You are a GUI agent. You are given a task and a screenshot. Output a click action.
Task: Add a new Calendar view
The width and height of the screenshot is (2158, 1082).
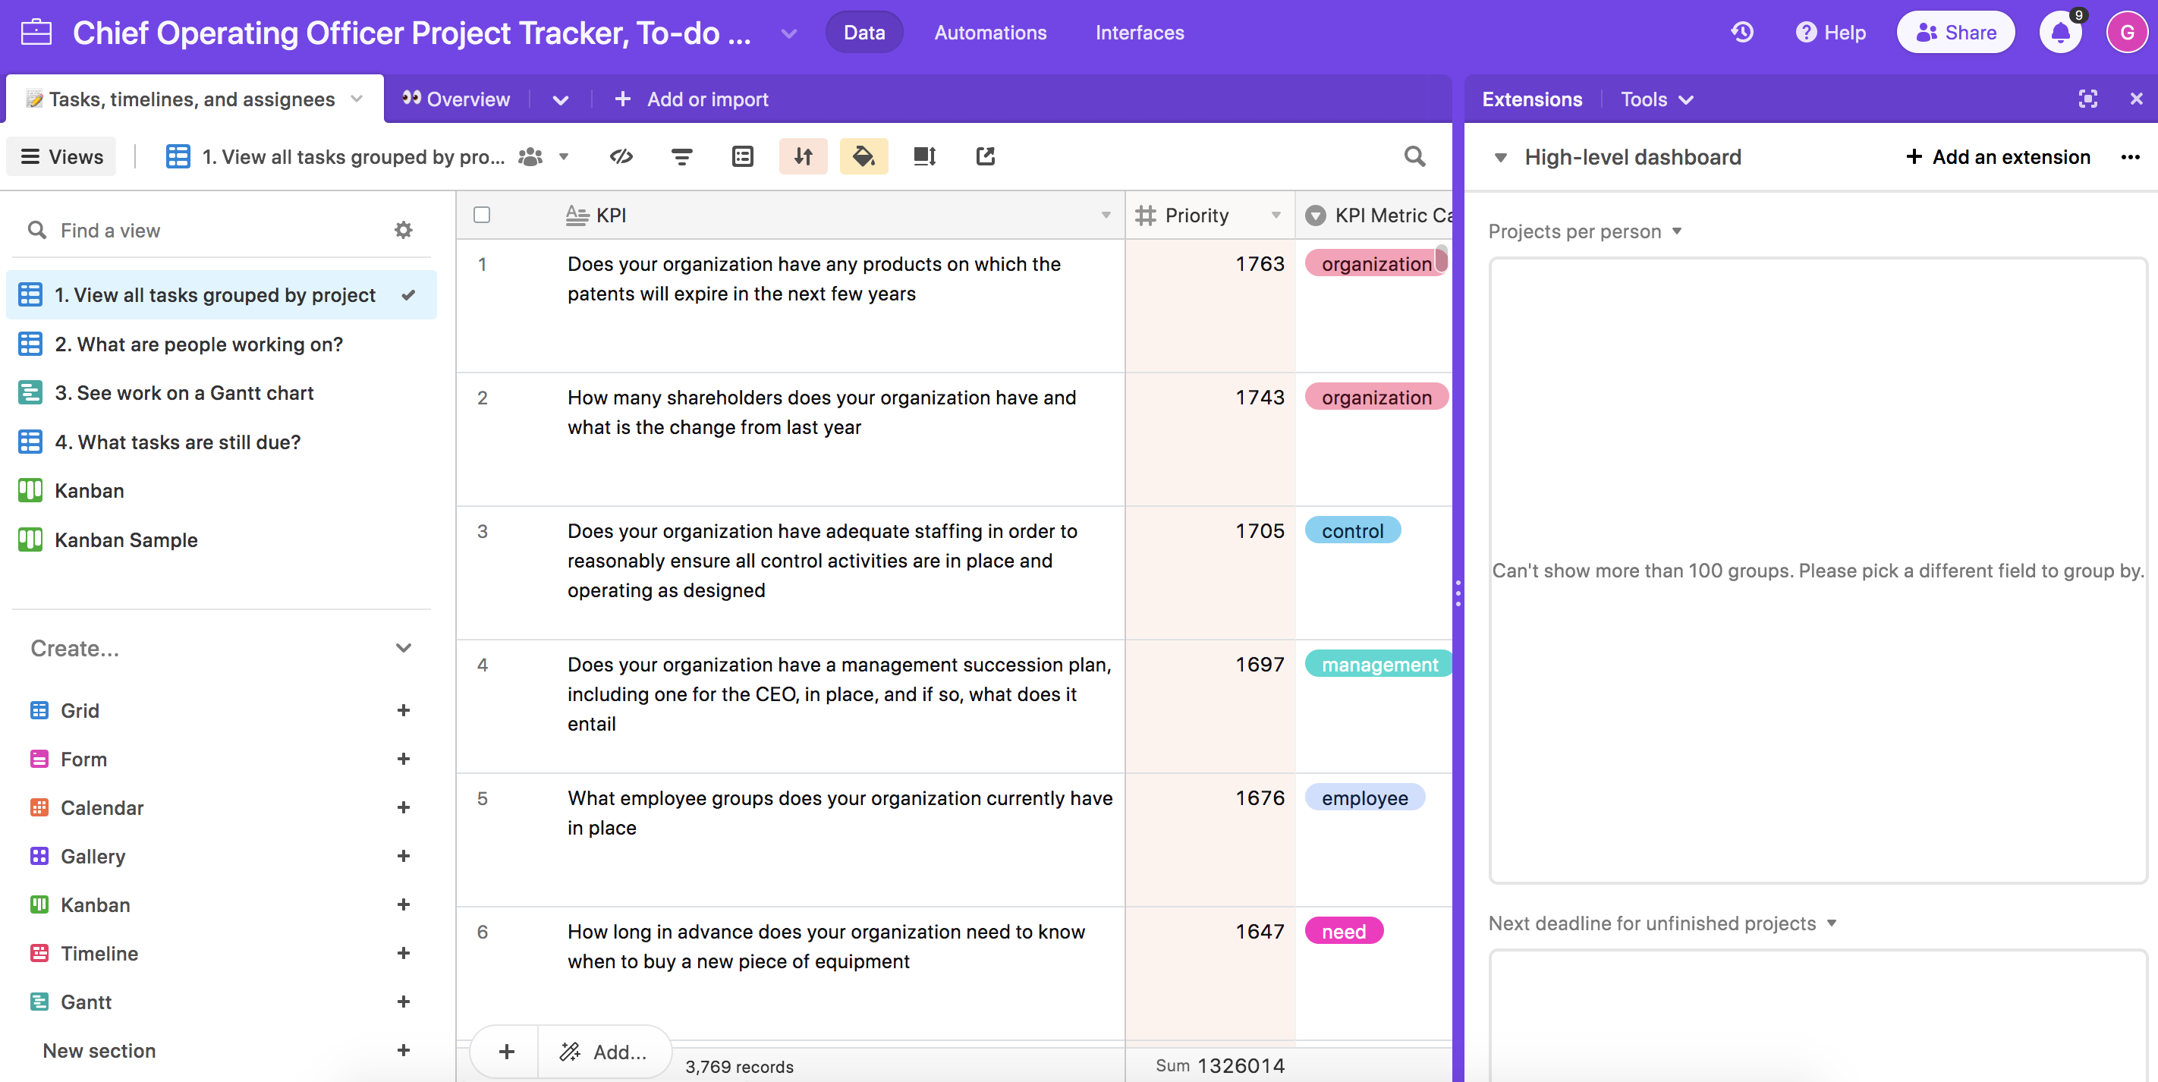(403, 807)
